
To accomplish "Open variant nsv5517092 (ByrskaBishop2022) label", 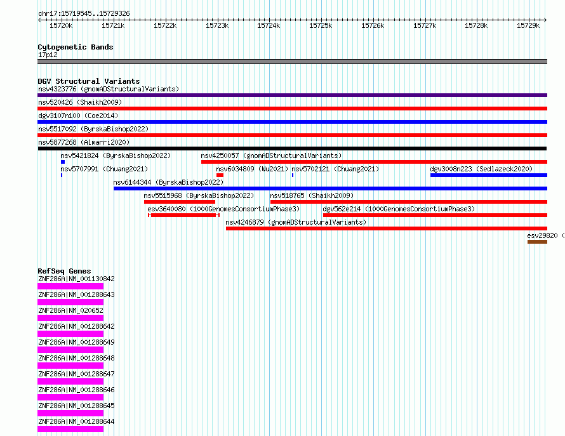I will click(x=93, y=129).
